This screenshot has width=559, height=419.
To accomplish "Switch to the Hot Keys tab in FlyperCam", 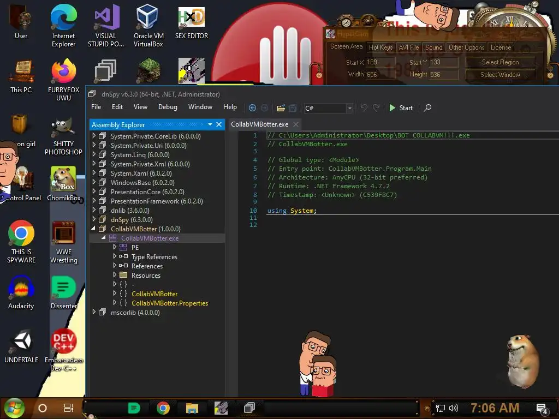I will coord(380,47).
